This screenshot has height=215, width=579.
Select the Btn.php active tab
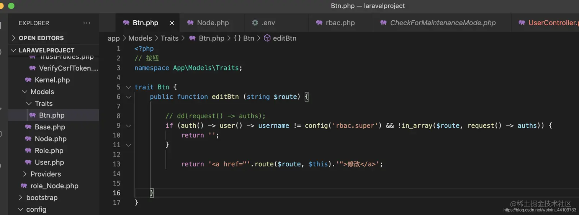tap(146, 23)
